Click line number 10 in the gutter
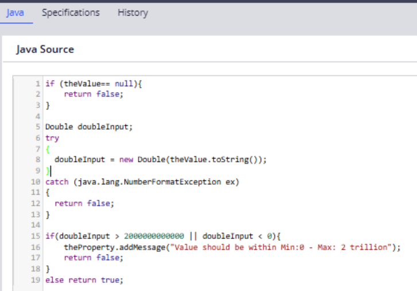 tap(36, 182)
